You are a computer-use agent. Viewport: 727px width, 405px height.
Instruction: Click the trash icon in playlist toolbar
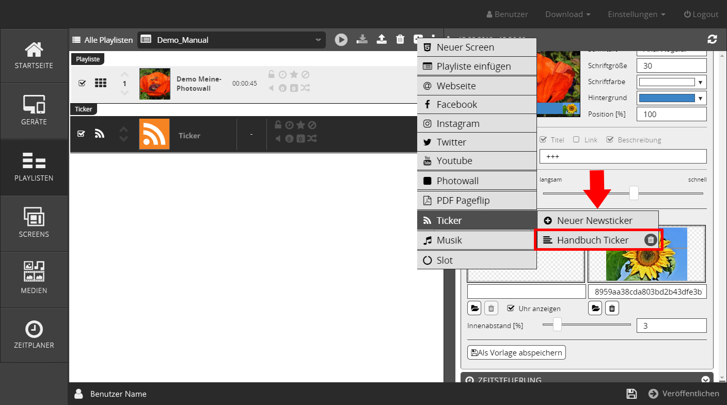tap(400, 40)
